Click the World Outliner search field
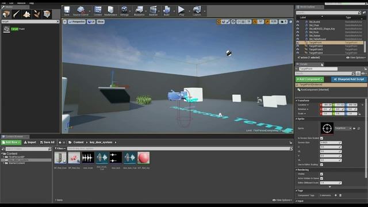368x207 pixels. click(x=328, y=13)
